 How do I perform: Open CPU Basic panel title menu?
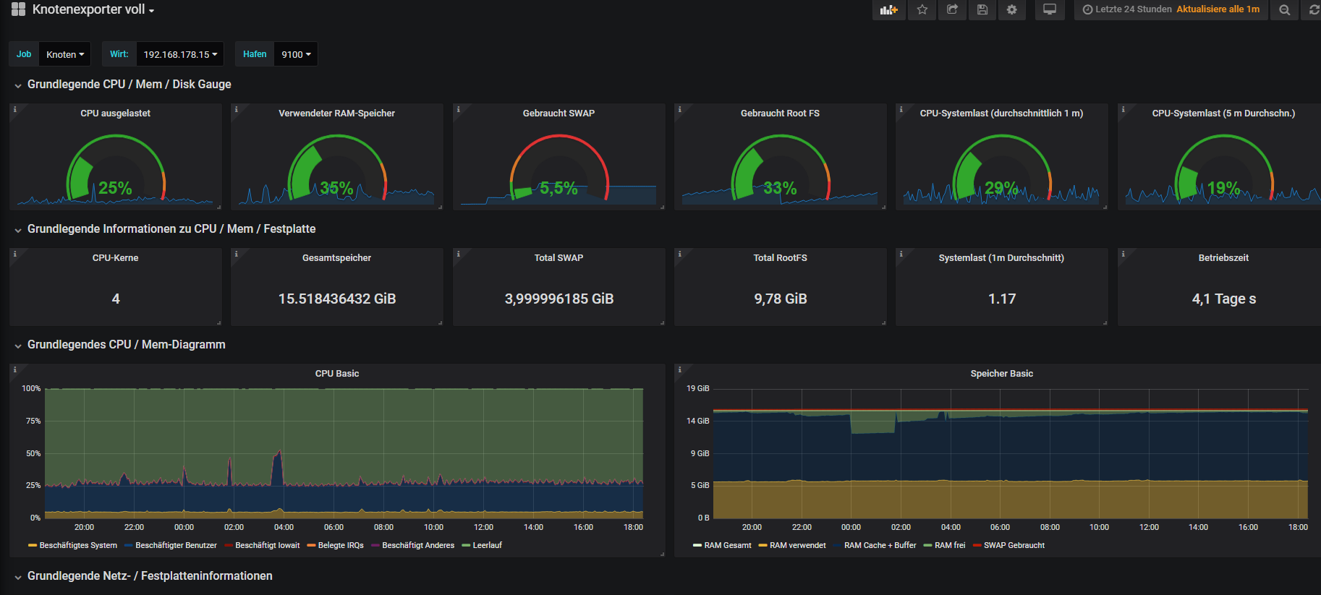337,374
